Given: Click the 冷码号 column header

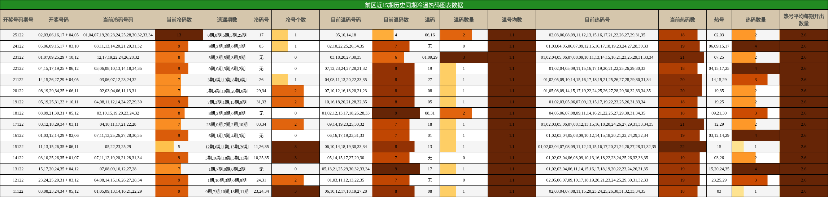Looking at the screenshot, I should 261,20.
